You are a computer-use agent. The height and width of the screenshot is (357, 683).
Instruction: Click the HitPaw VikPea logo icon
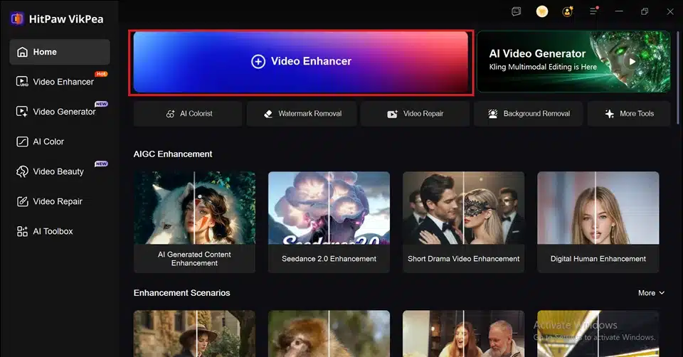17,18
